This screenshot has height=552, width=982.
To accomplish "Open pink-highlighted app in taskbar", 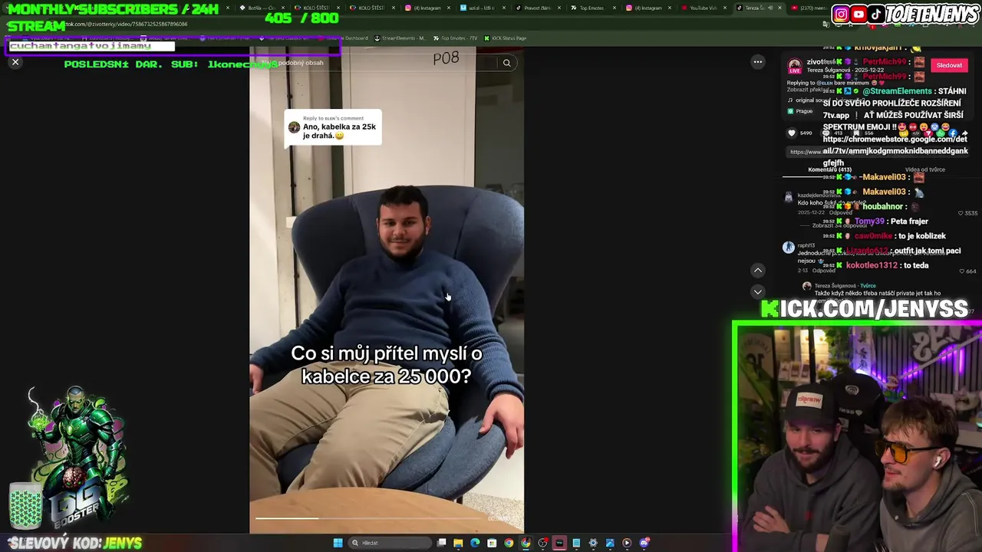I will click(559, 543).
